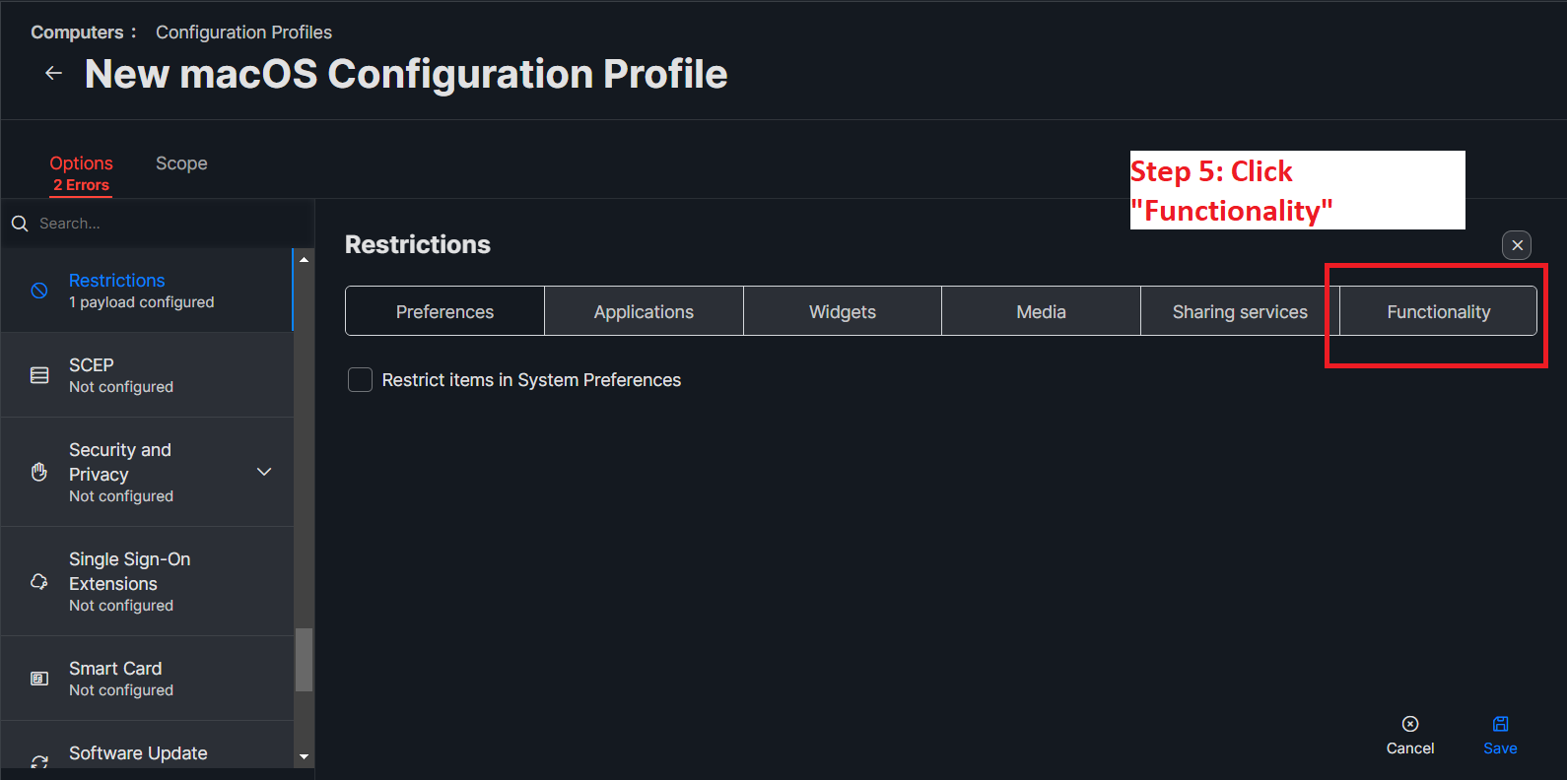Select the Widgets tab
The height and width of the screenshot is (780, 1567).
pos(843,312)
